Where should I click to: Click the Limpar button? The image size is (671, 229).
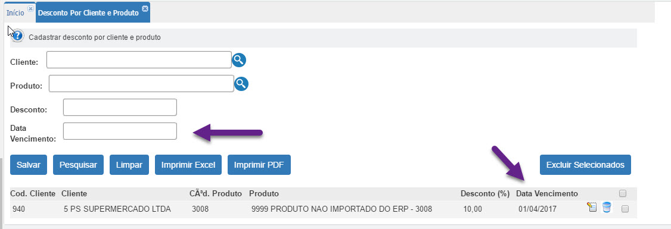tap(129, 165)
